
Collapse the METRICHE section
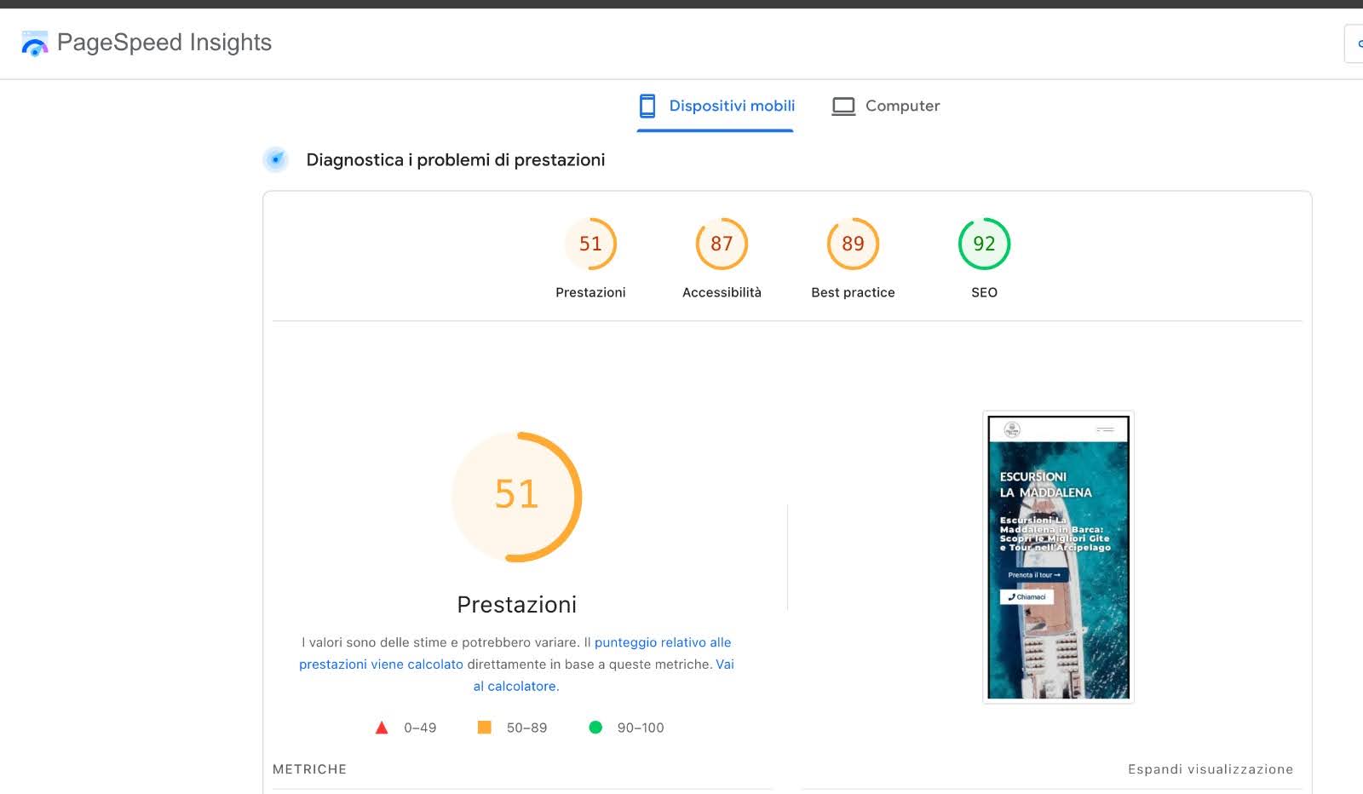pos(308,768)
